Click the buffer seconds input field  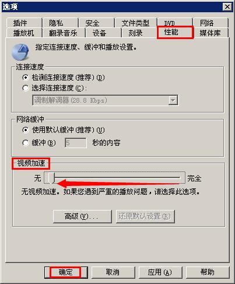point(76,143)
